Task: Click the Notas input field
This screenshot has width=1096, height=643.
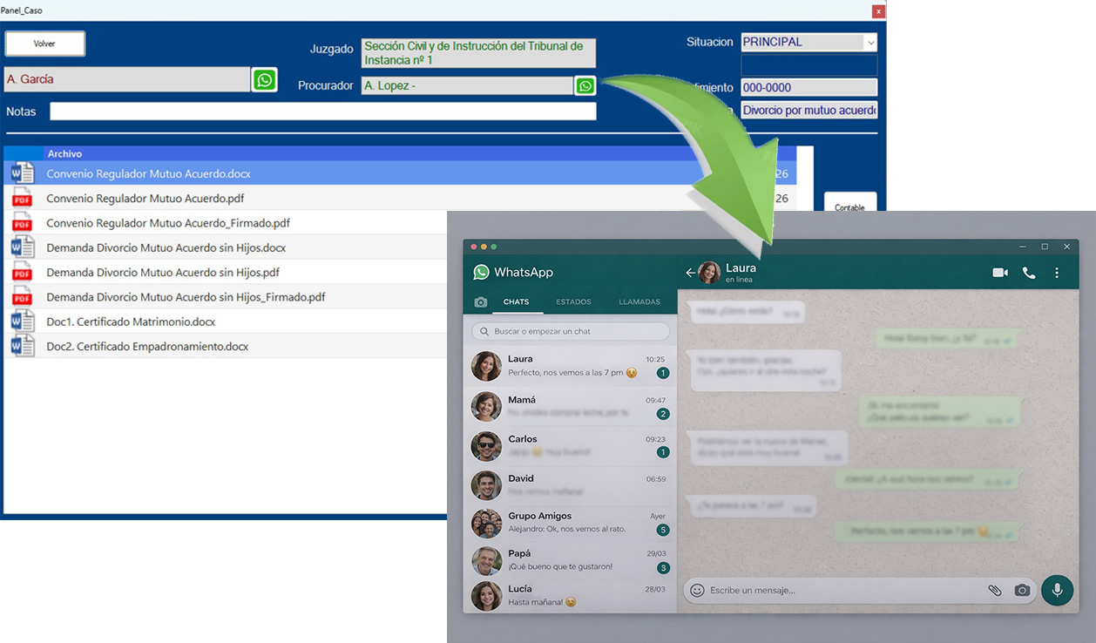Action: (322, 112)
